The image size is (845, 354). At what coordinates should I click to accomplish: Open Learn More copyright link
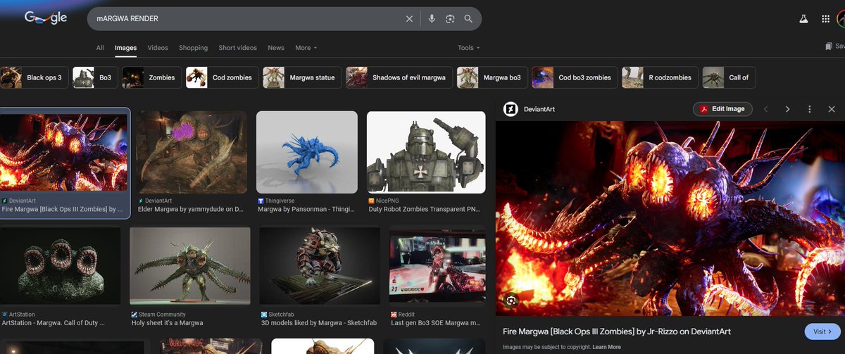coord(606,347)
